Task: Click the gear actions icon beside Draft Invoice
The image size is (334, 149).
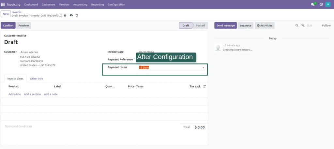Action: click(65, 15)
